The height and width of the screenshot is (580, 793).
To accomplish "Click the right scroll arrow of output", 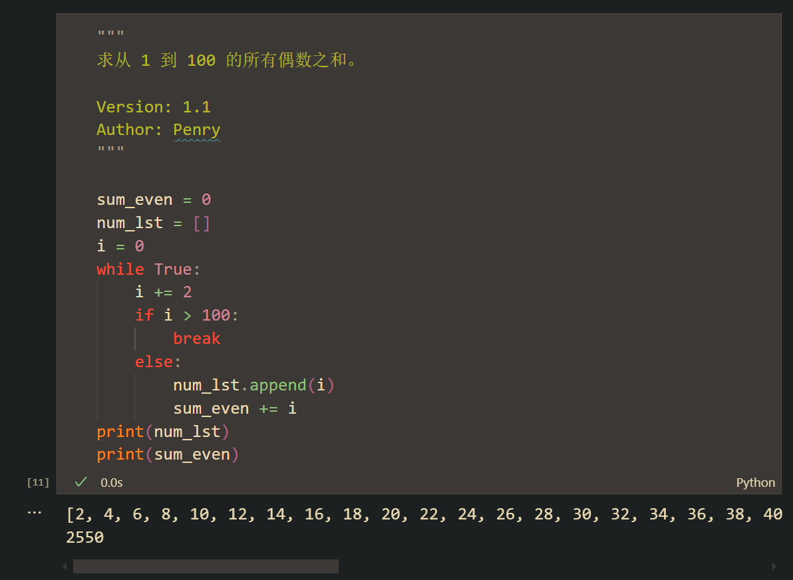I will 774,567.
